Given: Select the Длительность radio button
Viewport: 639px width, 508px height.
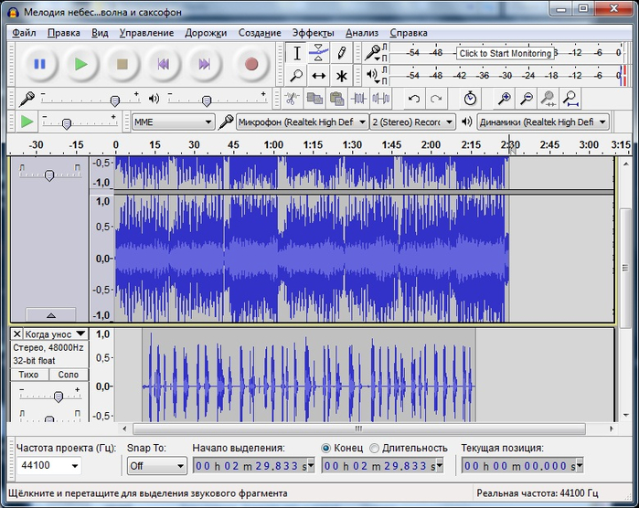Looking at the screenshot, I should pos(374,448).
